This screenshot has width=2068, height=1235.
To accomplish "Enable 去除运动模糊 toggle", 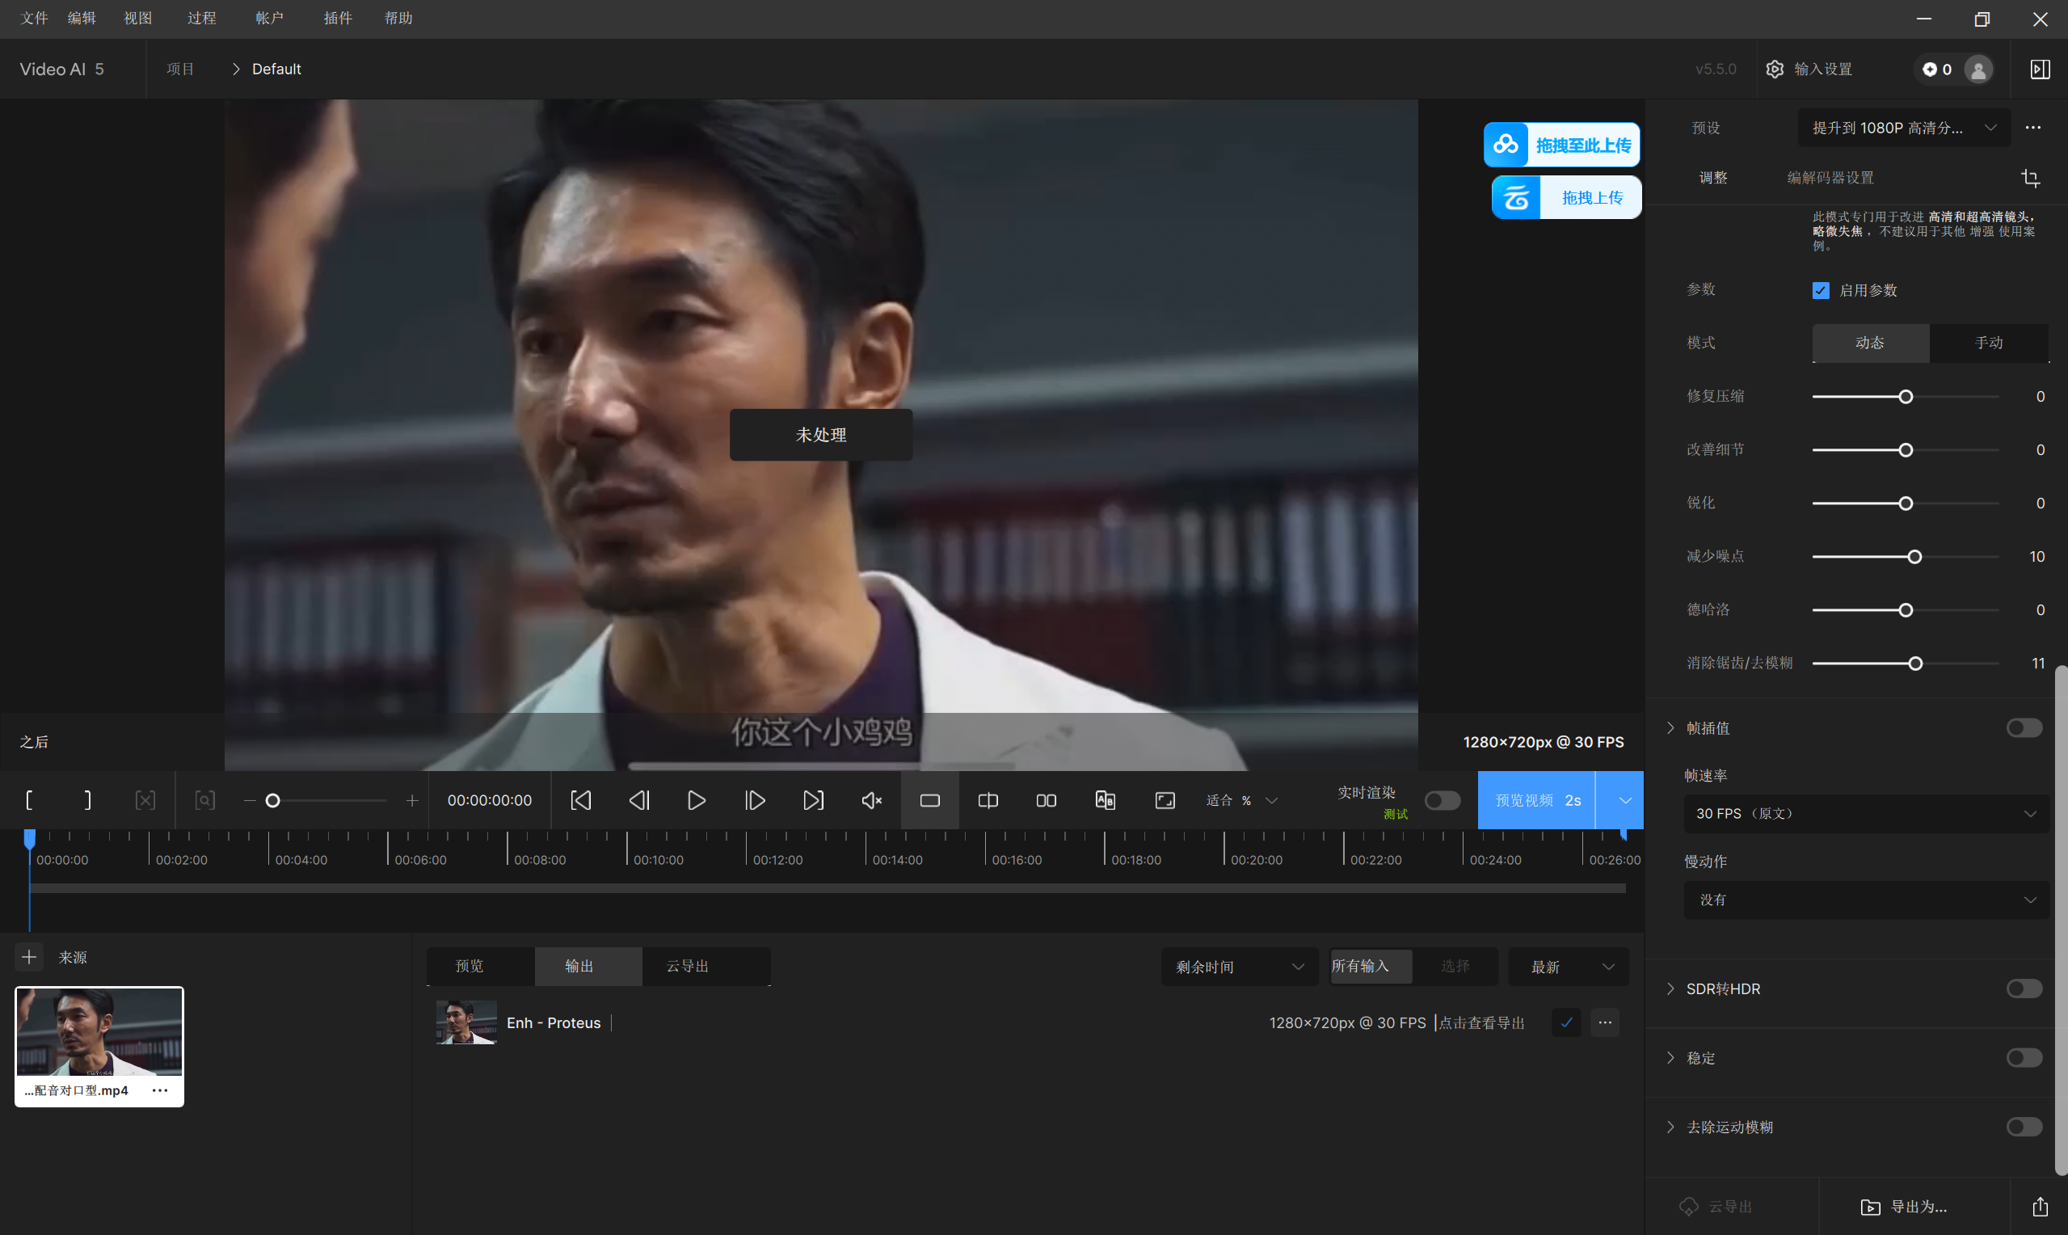I will (x=2024, y=1127).
